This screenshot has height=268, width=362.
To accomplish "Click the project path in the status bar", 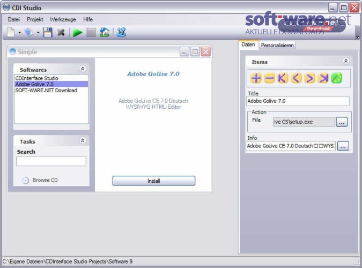I will [68, 262].
